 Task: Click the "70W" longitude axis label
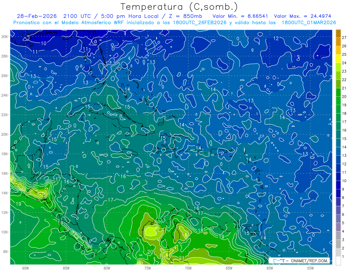click(188, 268)
